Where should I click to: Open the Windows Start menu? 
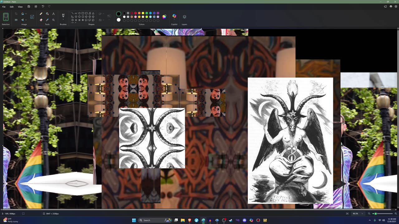click(134, 220)
